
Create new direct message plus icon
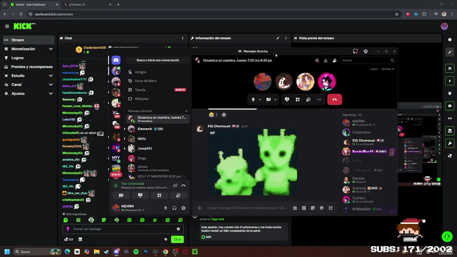(186, 111)
